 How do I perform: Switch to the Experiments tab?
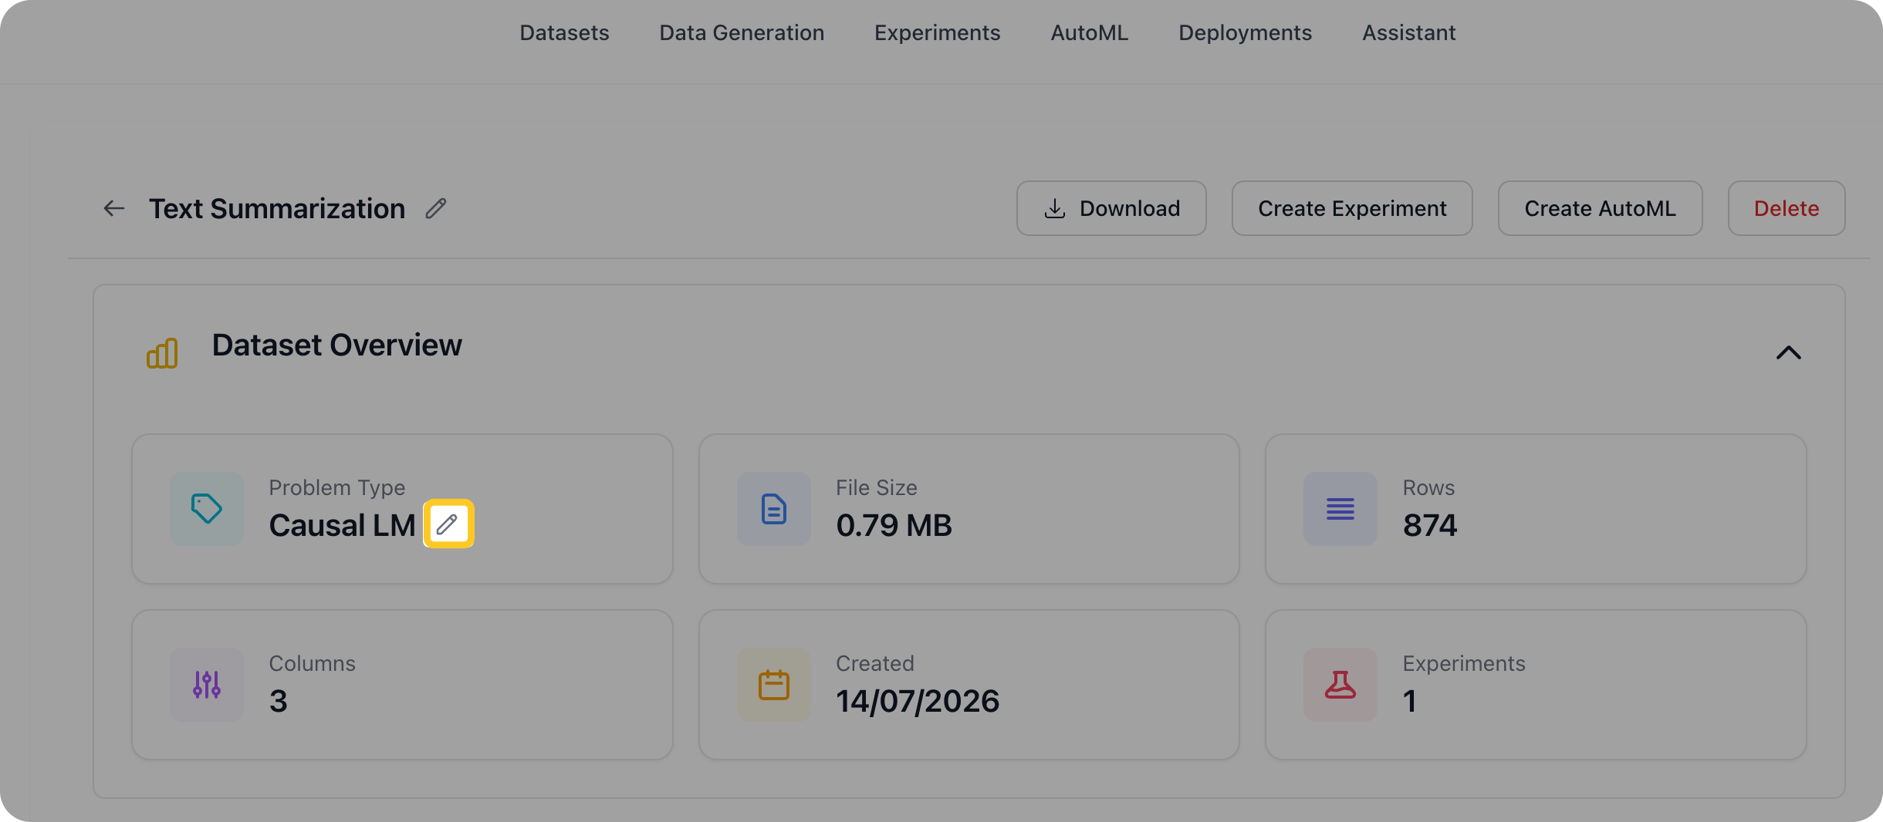(x=937, y=32)
